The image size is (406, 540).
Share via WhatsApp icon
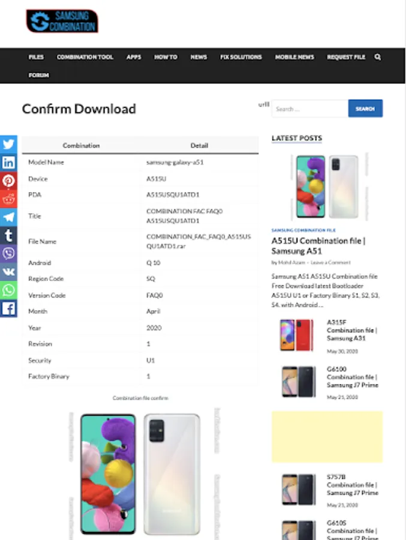[8, 290]
